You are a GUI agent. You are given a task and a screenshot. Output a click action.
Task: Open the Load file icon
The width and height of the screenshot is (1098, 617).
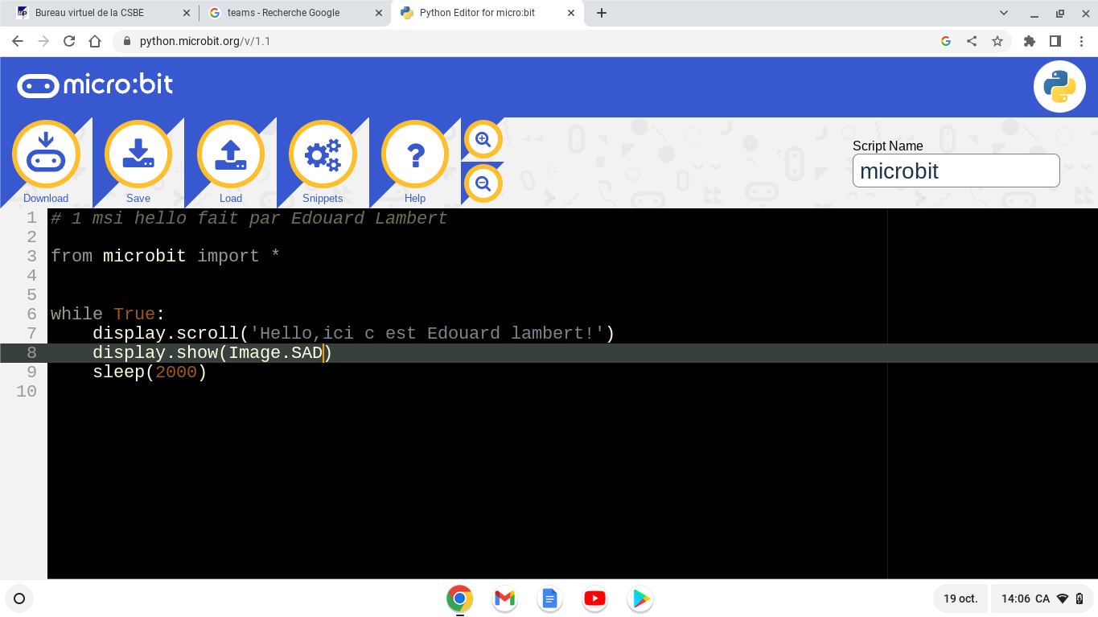tap(231, 154)
